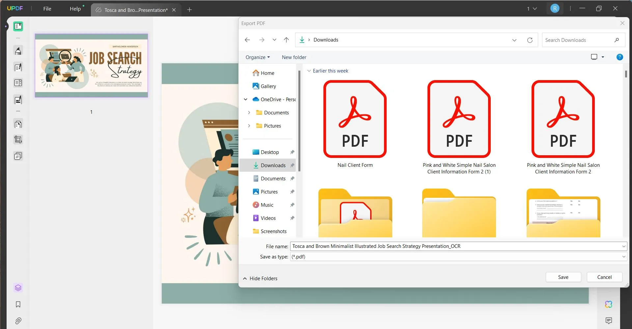
Task: Open the Attachments panel
Action: [x=18, y=321]
